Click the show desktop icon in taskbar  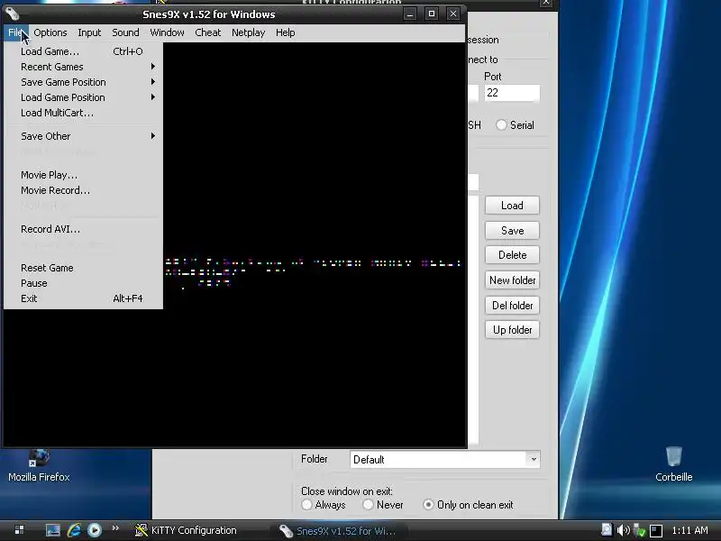click(52, 530)
